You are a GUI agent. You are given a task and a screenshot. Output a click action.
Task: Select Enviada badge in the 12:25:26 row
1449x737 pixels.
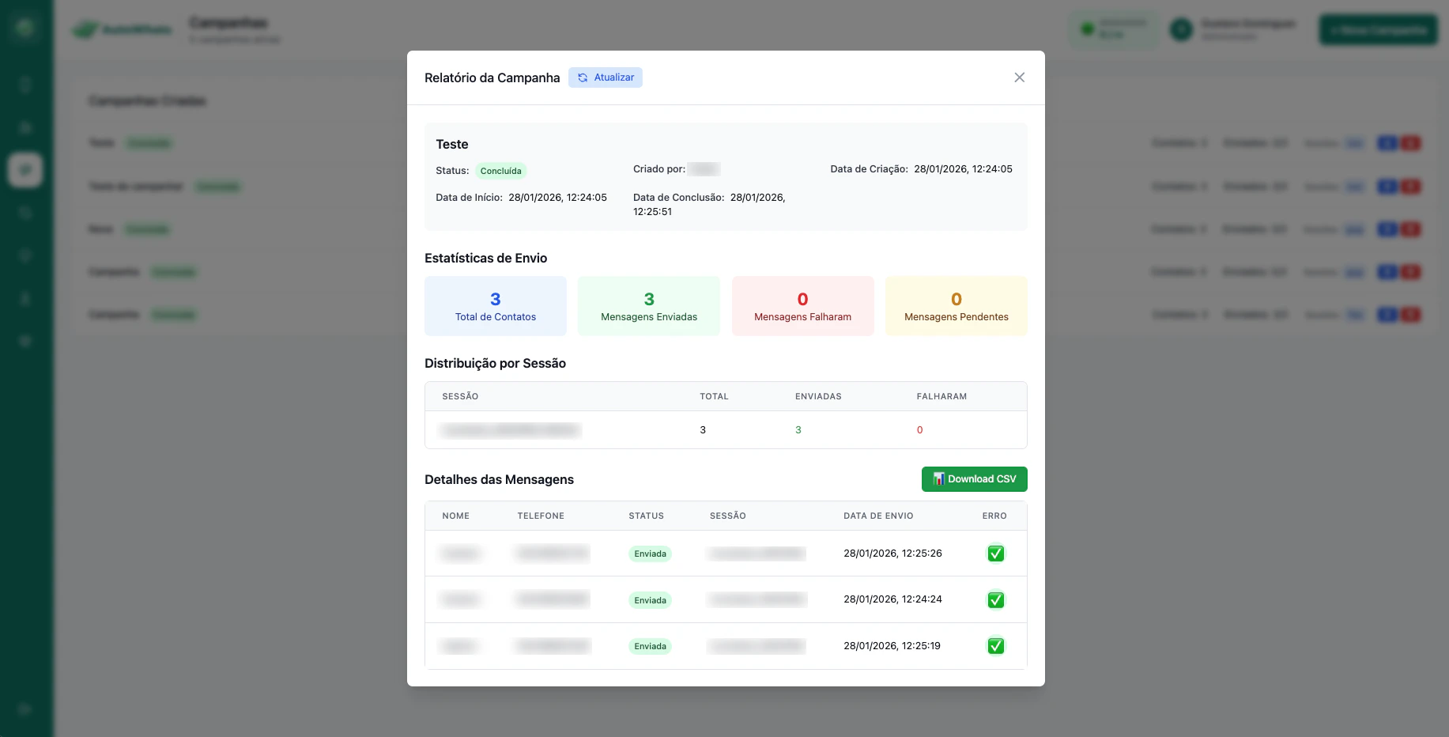[x=650, y=554]
